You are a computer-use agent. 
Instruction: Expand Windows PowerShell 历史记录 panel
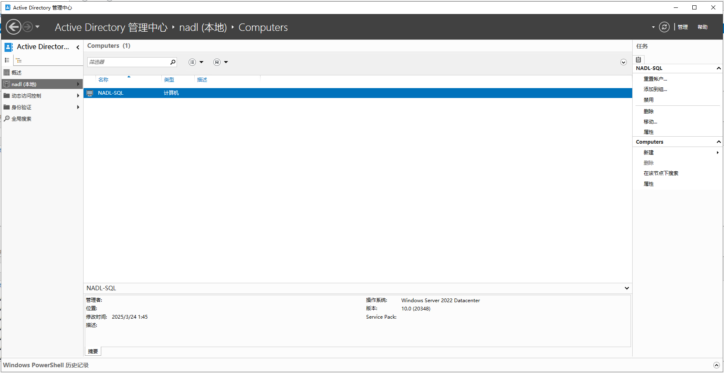[x=716, y=365]
